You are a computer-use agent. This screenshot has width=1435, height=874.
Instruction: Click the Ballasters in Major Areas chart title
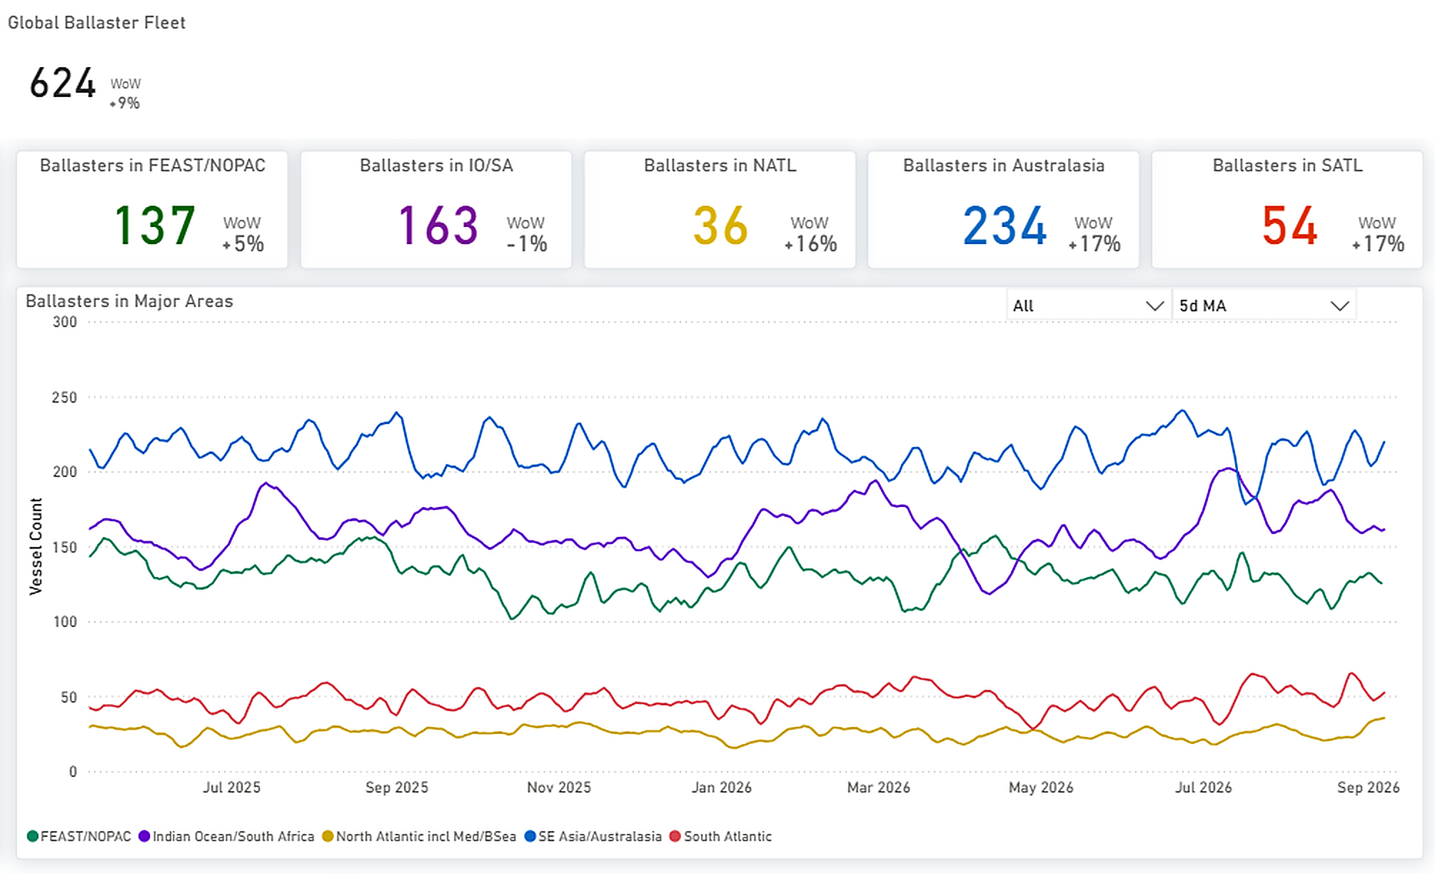click(x=129, y=301)
